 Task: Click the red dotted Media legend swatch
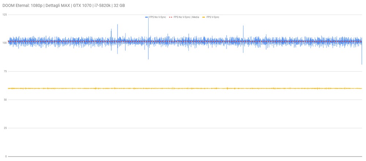point(171,17)
